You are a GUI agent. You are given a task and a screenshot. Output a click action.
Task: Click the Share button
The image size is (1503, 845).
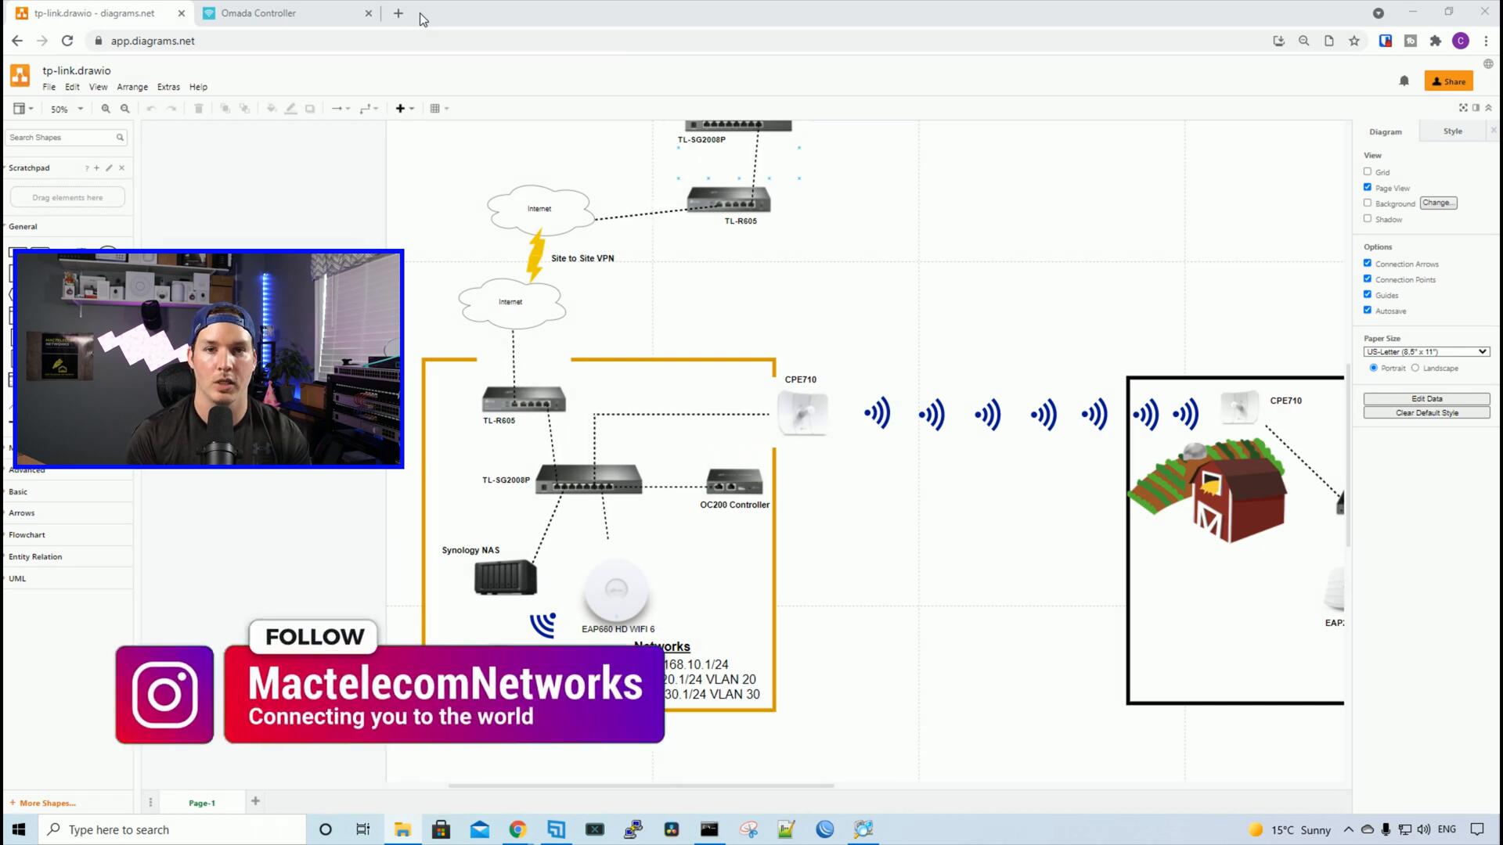(x=1448, y=81)
